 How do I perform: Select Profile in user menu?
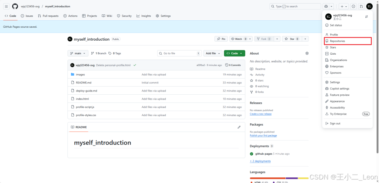click(347, 35)
